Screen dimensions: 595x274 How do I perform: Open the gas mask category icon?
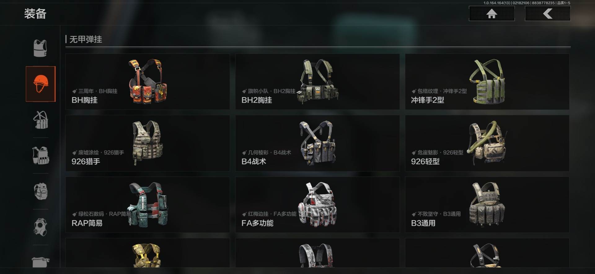click(x=41, y=227)
